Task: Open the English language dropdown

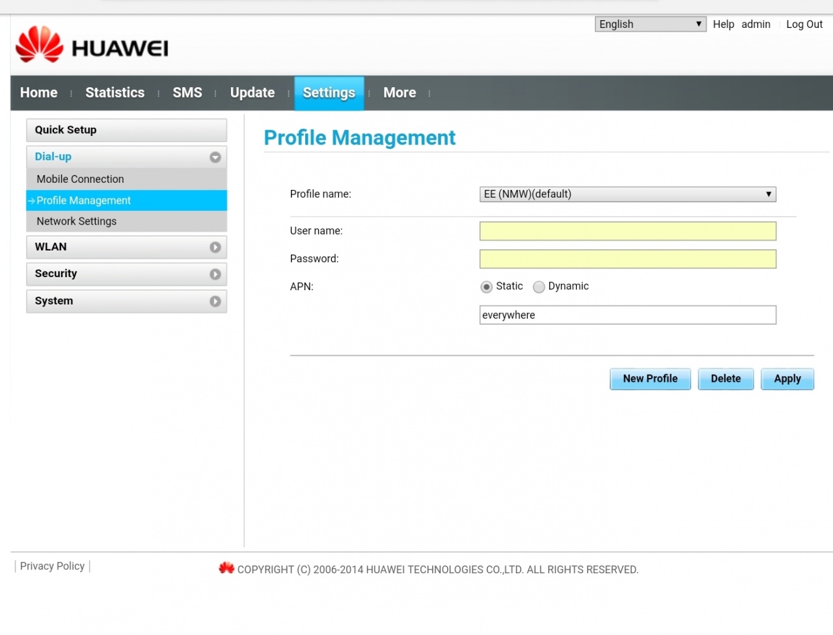Action: pos(650,24)
